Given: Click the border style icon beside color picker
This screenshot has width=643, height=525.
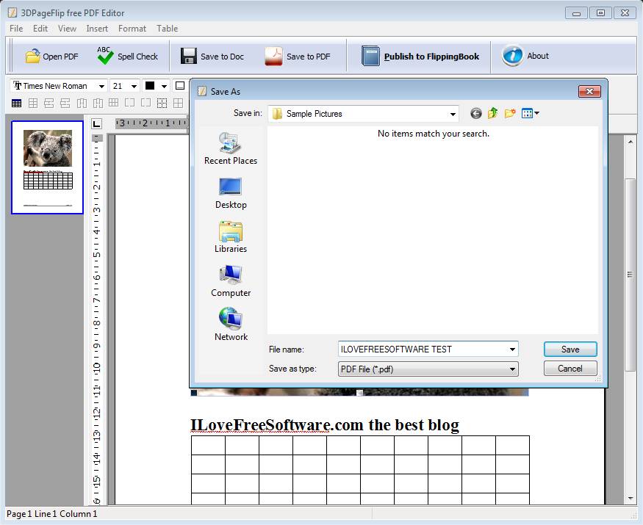Looking at the screenshot, I should coord(180,86).
